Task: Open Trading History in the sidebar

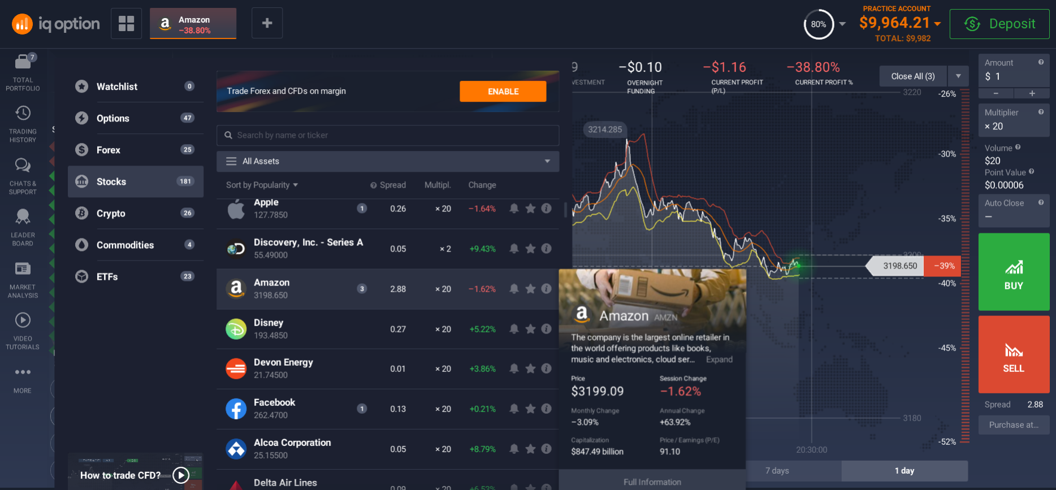Action: 23,124
